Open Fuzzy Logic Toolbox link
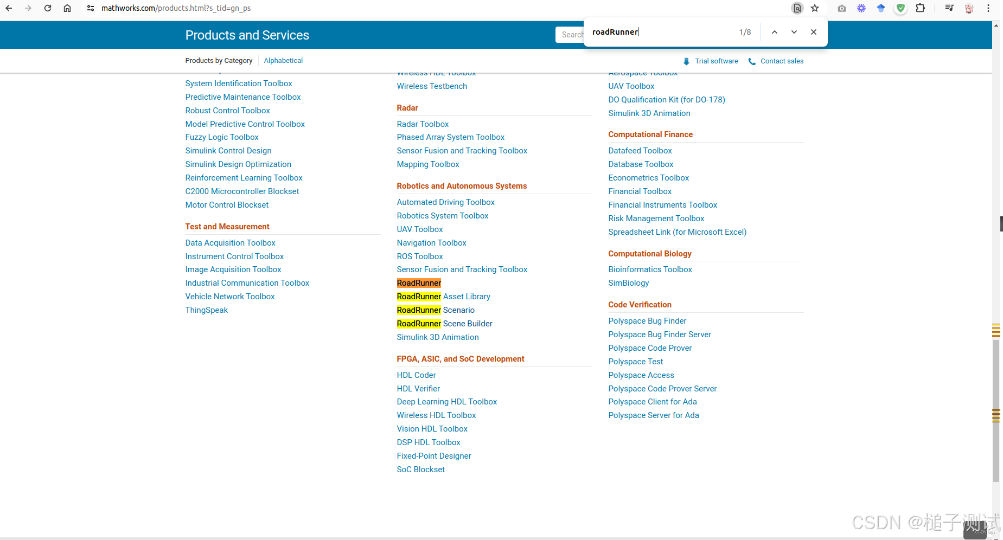1003x540 pixels. 221,137
